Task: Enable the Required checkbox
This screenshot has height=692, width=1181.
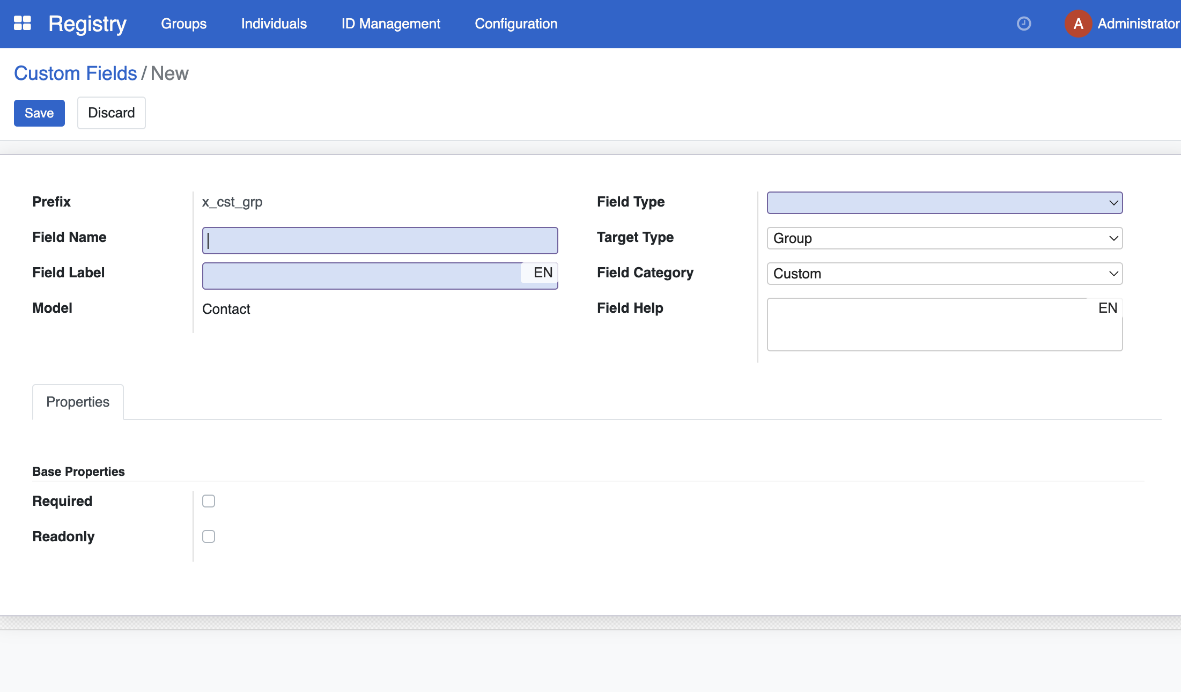Action: (209, 501)
